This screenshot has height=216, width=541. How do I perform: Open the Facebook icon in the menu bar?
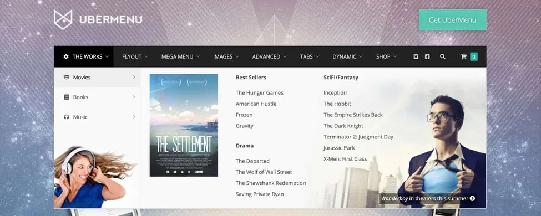427,57
